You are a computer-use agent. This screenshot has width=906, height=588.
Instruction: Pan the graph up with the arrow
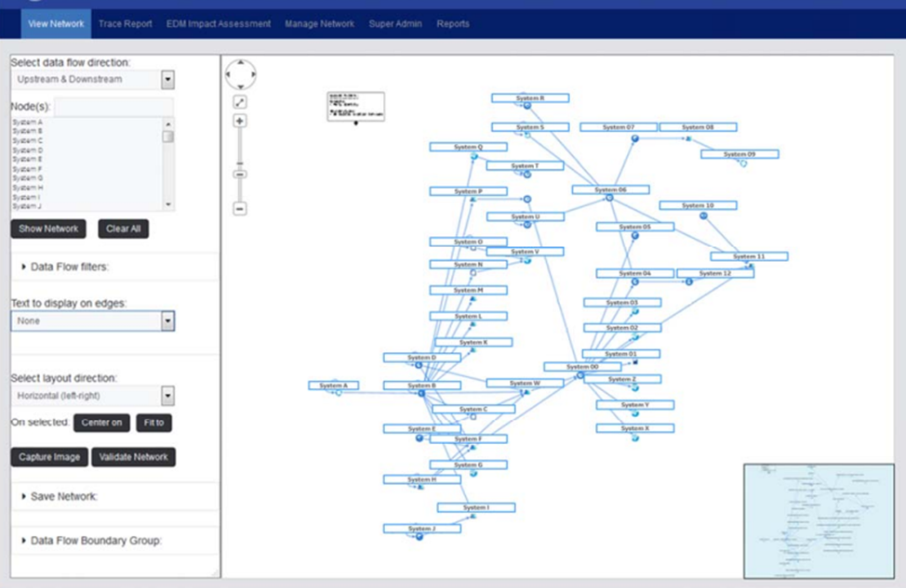pos(241,63)
